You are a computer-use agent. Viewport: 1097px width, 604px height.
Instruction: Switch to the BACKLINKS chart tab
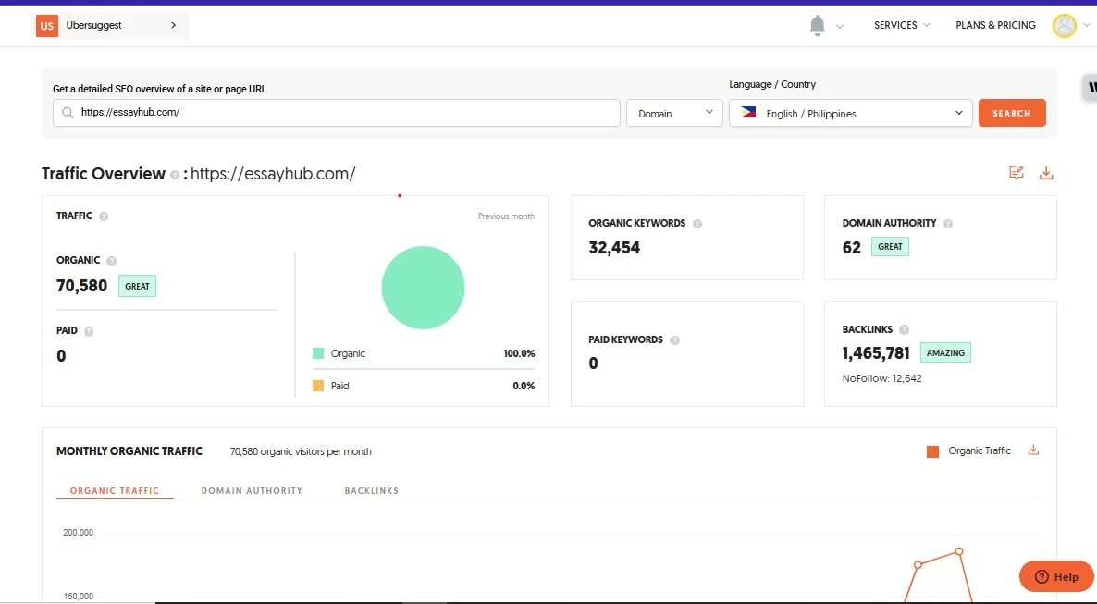[372, 490]
